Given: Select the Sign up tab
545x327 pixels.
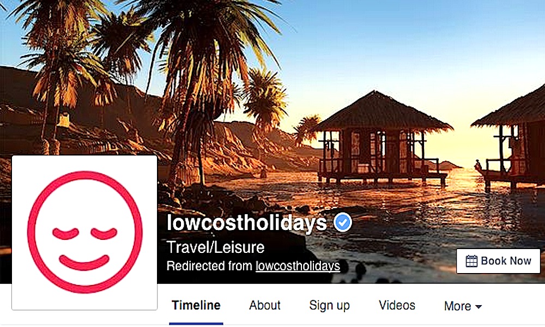Looking at the screenshot, I should (x=329, y=306).
